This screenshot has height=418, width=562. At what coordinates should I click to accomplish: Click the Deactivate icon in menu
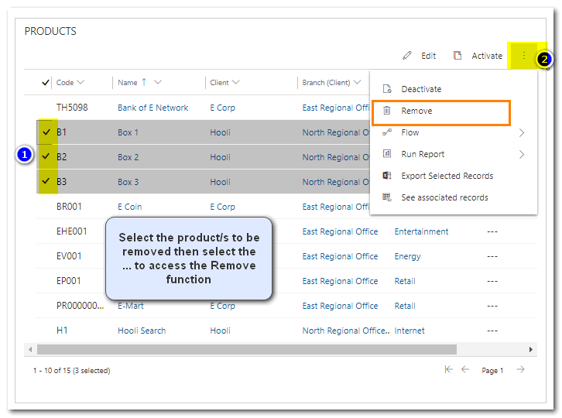pos(387,89)
